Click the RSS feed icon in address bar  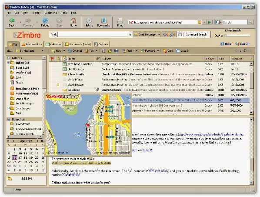coord(200,22)
